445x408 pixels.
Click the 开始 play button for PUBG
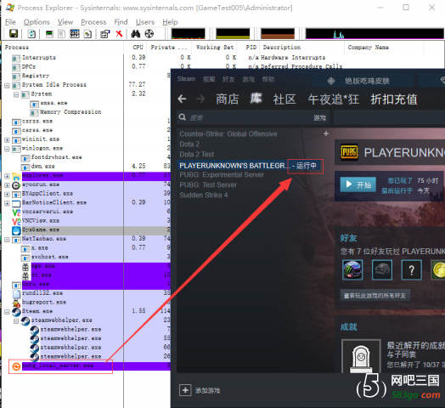tap(358, 184)
